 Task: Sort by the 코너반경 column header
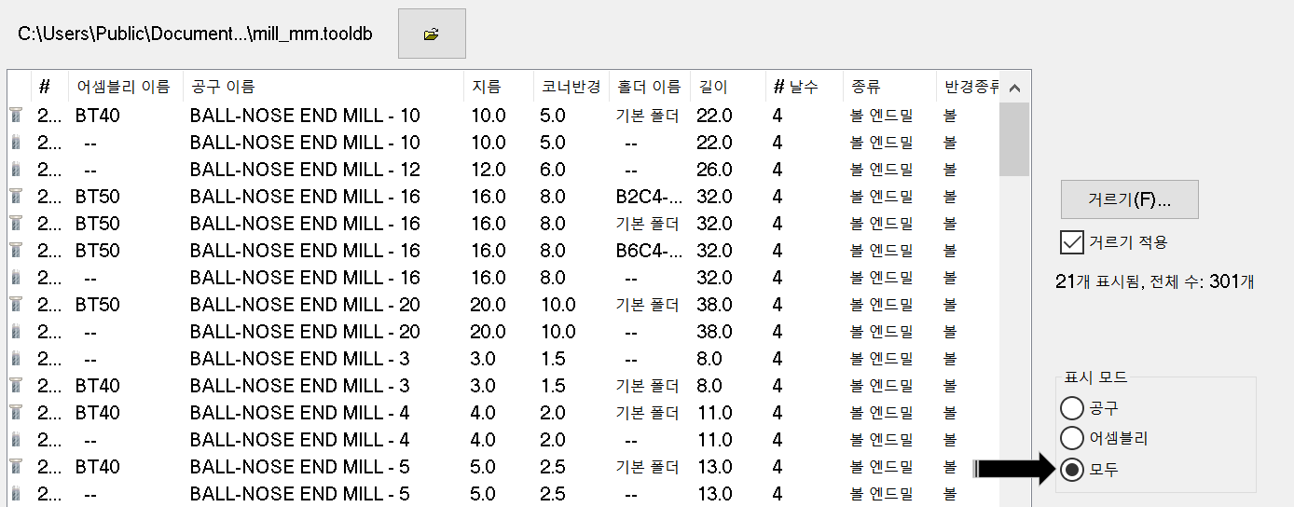click(x=571, y=87)
